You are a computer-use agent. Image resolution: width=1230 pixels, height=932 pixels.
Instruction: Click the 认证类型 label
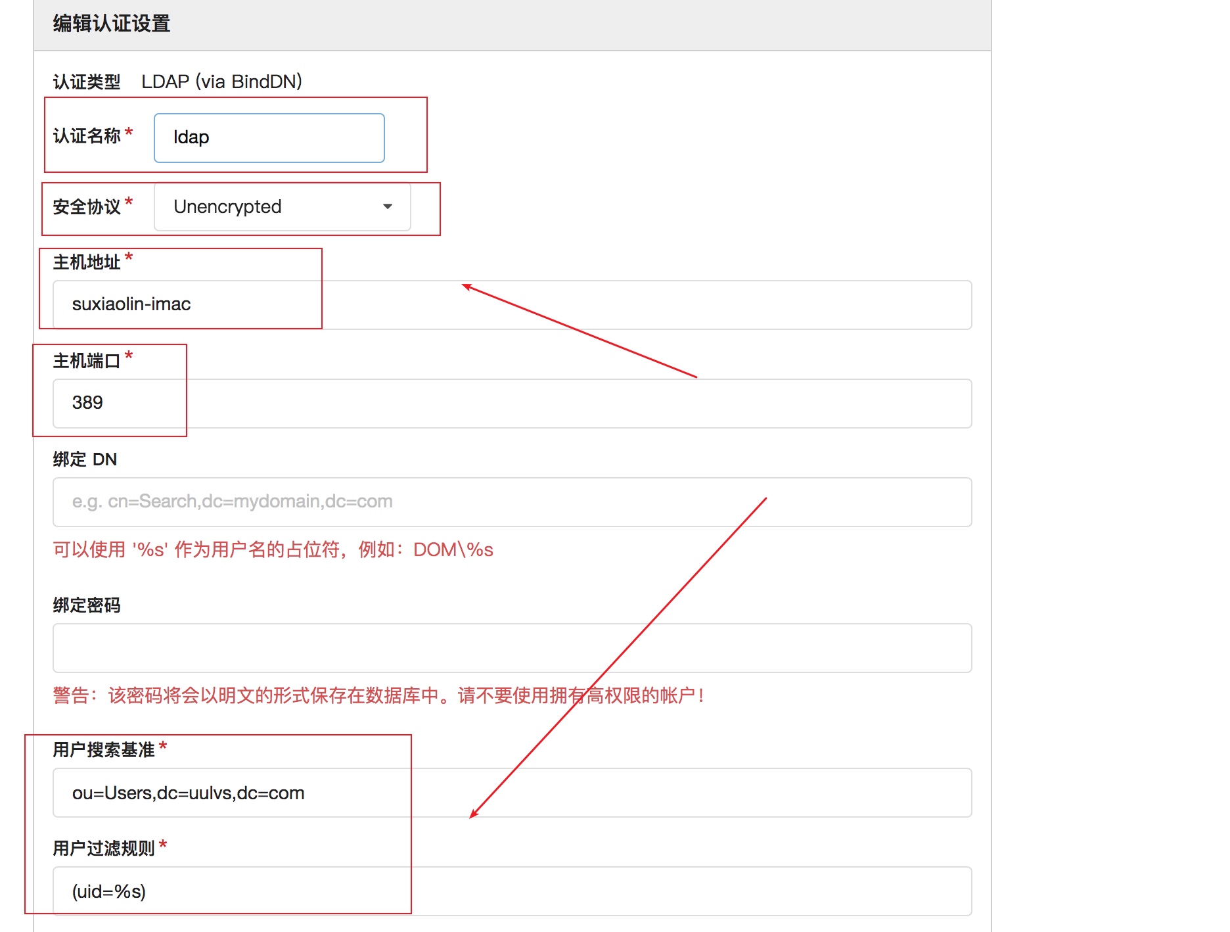87,82
